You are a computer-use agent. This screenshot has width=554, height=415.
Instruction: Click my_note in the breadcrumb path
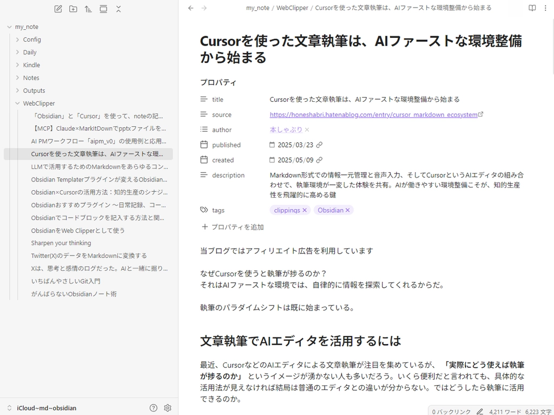click(x=258, y=8)
